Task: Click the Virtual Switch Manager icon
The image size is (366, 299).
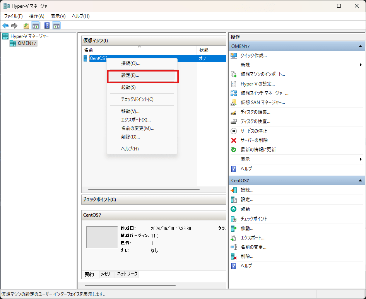Action: tap(234, 93)
